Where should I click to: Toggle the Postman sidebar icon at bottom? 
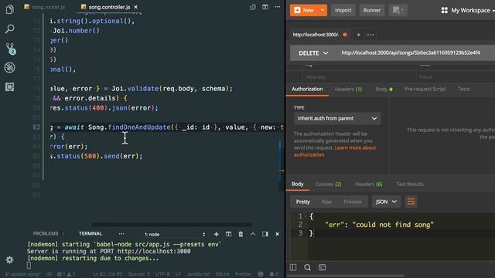293,267
